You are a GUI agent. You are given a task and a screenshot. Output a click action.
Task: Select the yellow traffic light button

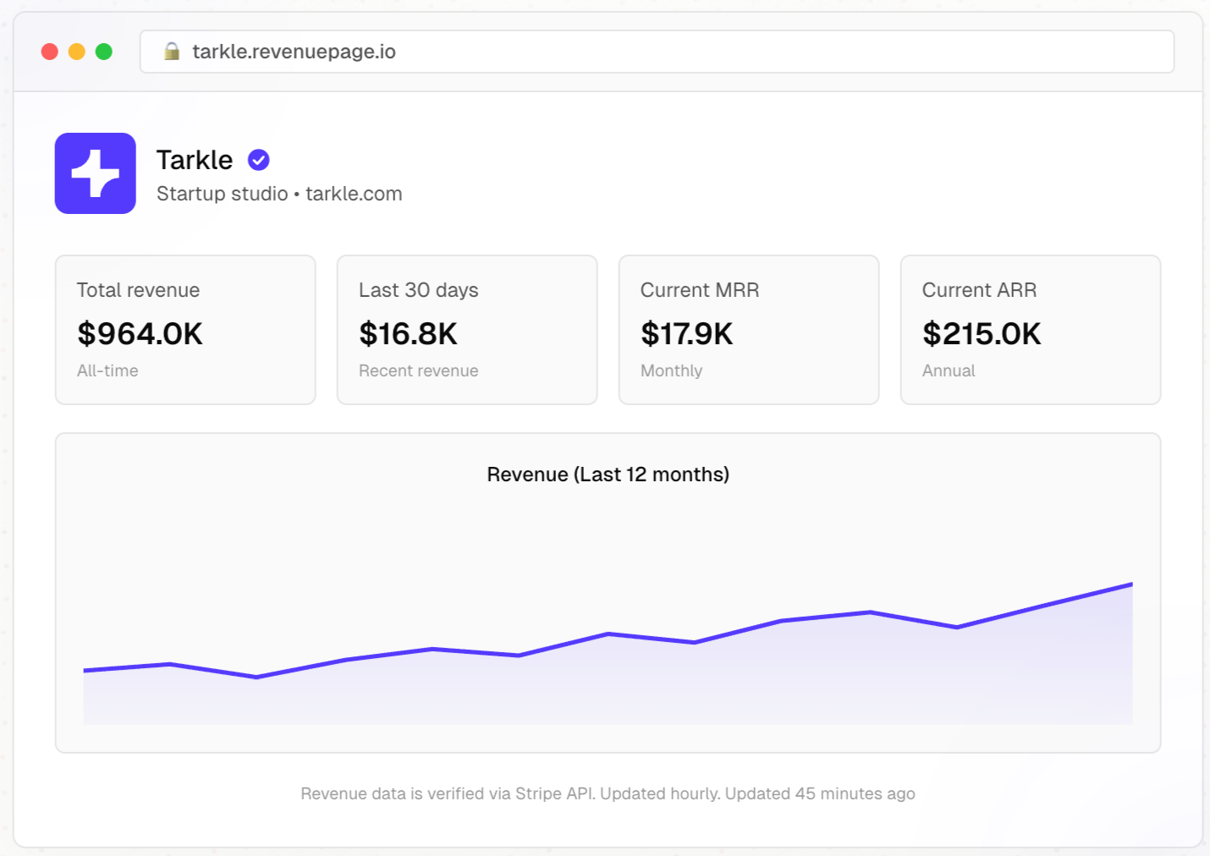(x=77, y=52)
